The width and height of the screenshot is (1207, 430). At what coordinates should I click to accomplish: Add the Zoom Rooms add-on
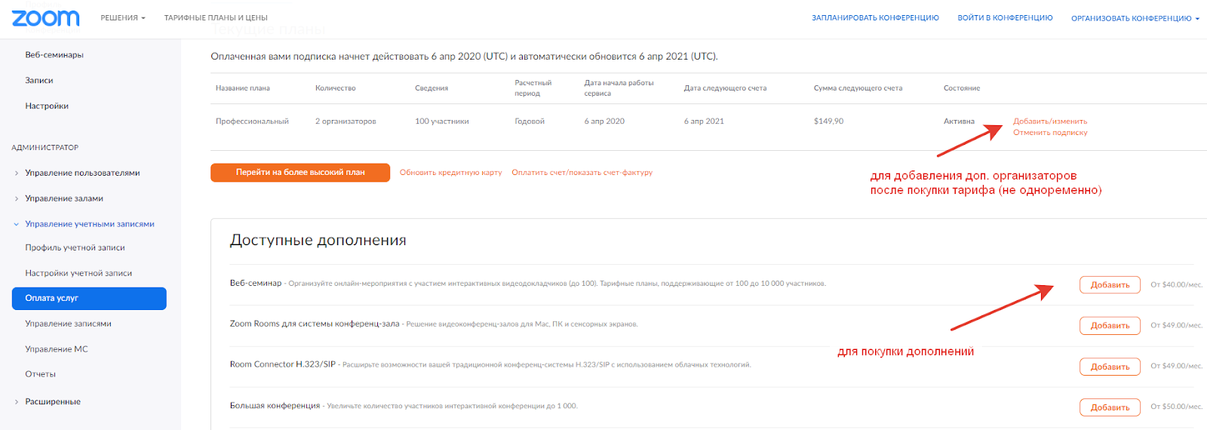(x=1110, y=326)
